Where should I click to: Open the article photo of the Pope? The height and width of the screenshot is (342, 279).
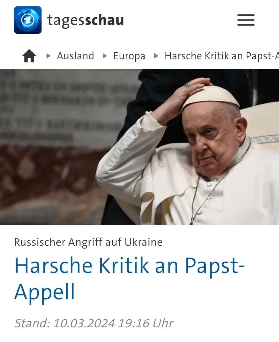coord(139,147)
